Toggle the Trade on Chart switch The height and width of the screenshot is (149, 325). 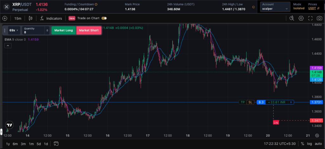(x=104, y=18)
